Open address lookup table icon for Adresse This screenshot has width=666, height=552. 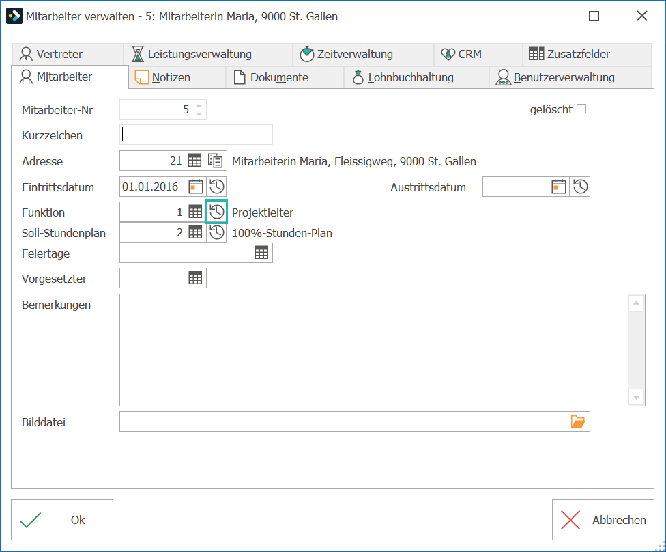click(194, 161)
